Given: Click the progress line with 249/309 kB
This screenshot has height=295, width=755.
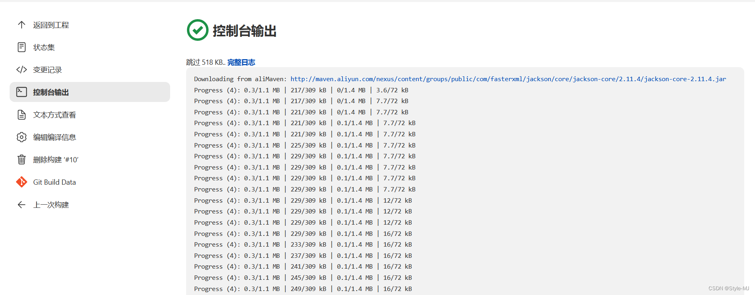Looking at the screenshot, I should tap(303, 289).
